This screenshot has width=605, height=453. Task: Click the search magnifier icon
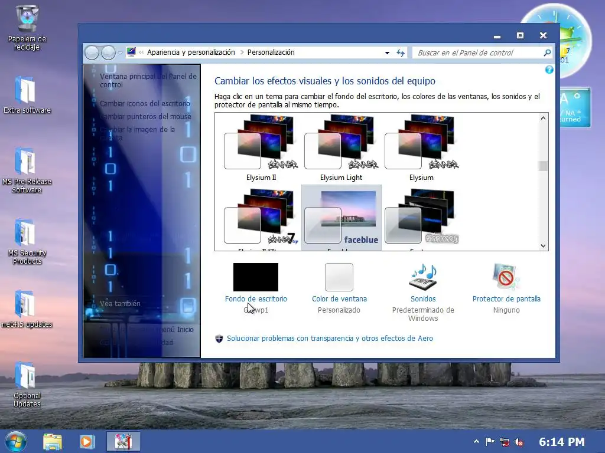click(547, 52)
